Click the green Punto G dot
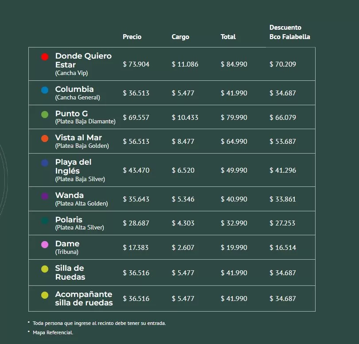Viewport: 359px width, 344px height. [x=45, y=115]
